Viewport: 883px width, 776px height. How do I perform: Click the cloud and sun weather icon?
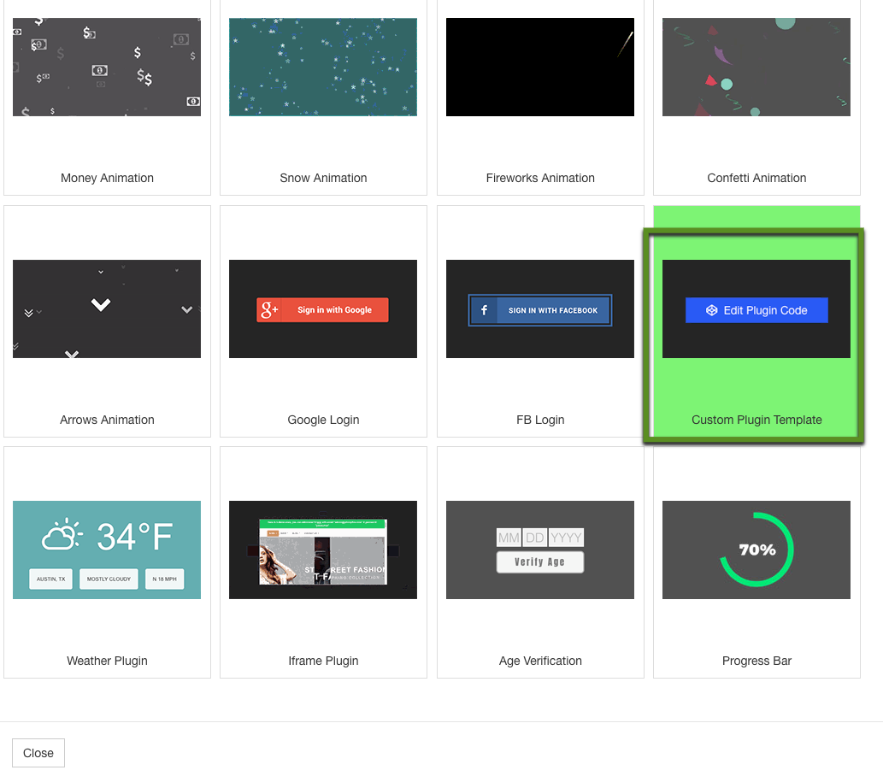(x=62, y=537)
